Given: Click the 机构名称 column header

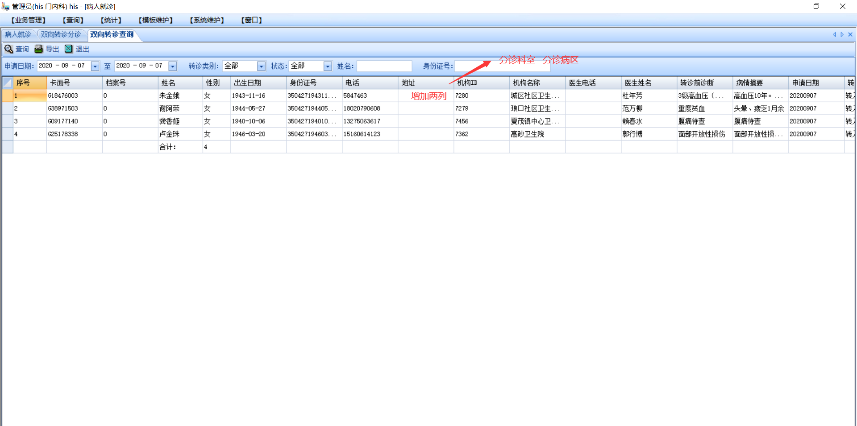Looking at the screenshot, I should pos(537,83).
